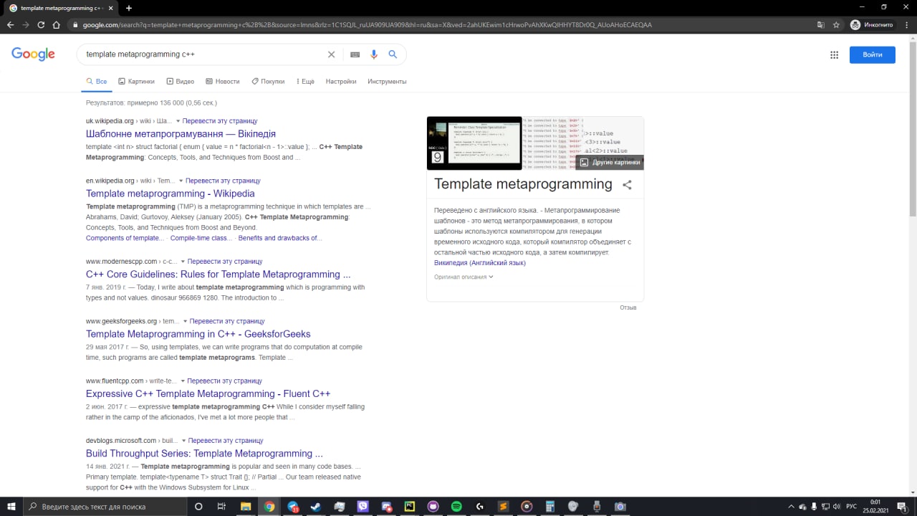The height and width of the screenshot is (516, 917).
Task: Expand dropdown arrow next to www.modernescpp.com result
Action: pyautogui.click(x=183, y=262)
